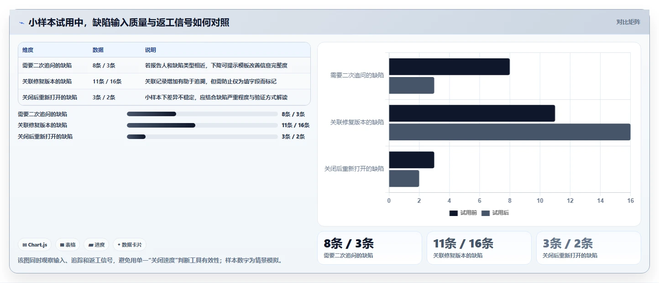Click the 3条 / 2条 data card
The image size is (659, 283).
pos(589,248)
